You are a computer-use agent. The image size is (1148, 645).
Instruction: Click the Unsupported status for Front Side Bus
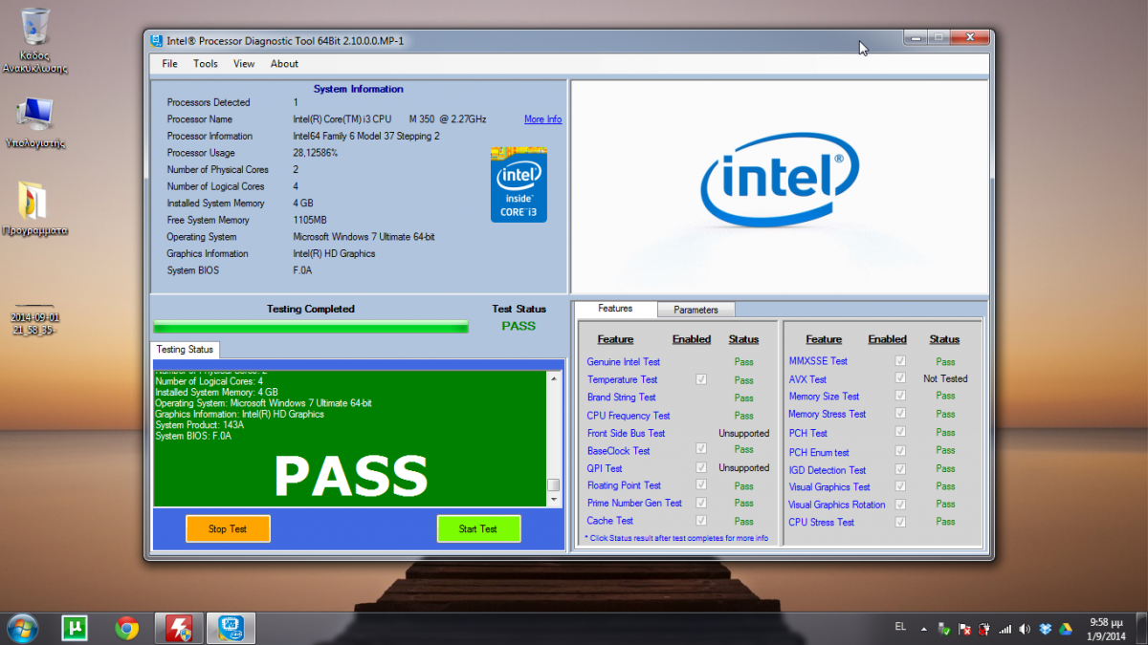click(743, 433)
